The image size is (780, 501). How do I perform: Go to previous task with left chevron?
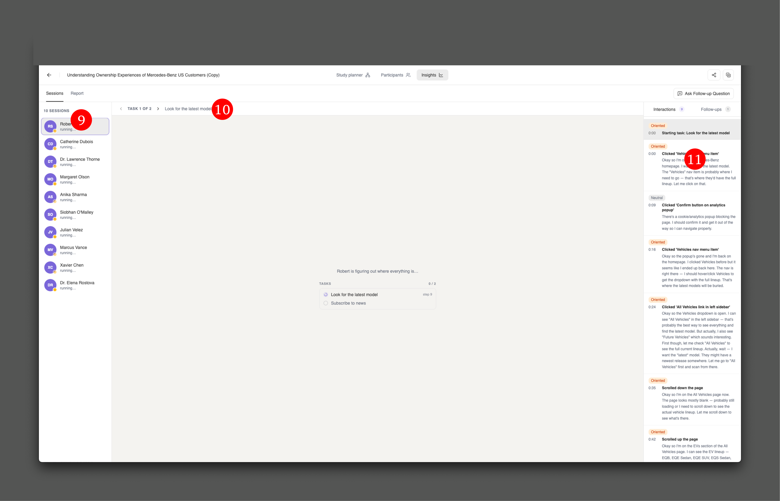pos(121,109)
